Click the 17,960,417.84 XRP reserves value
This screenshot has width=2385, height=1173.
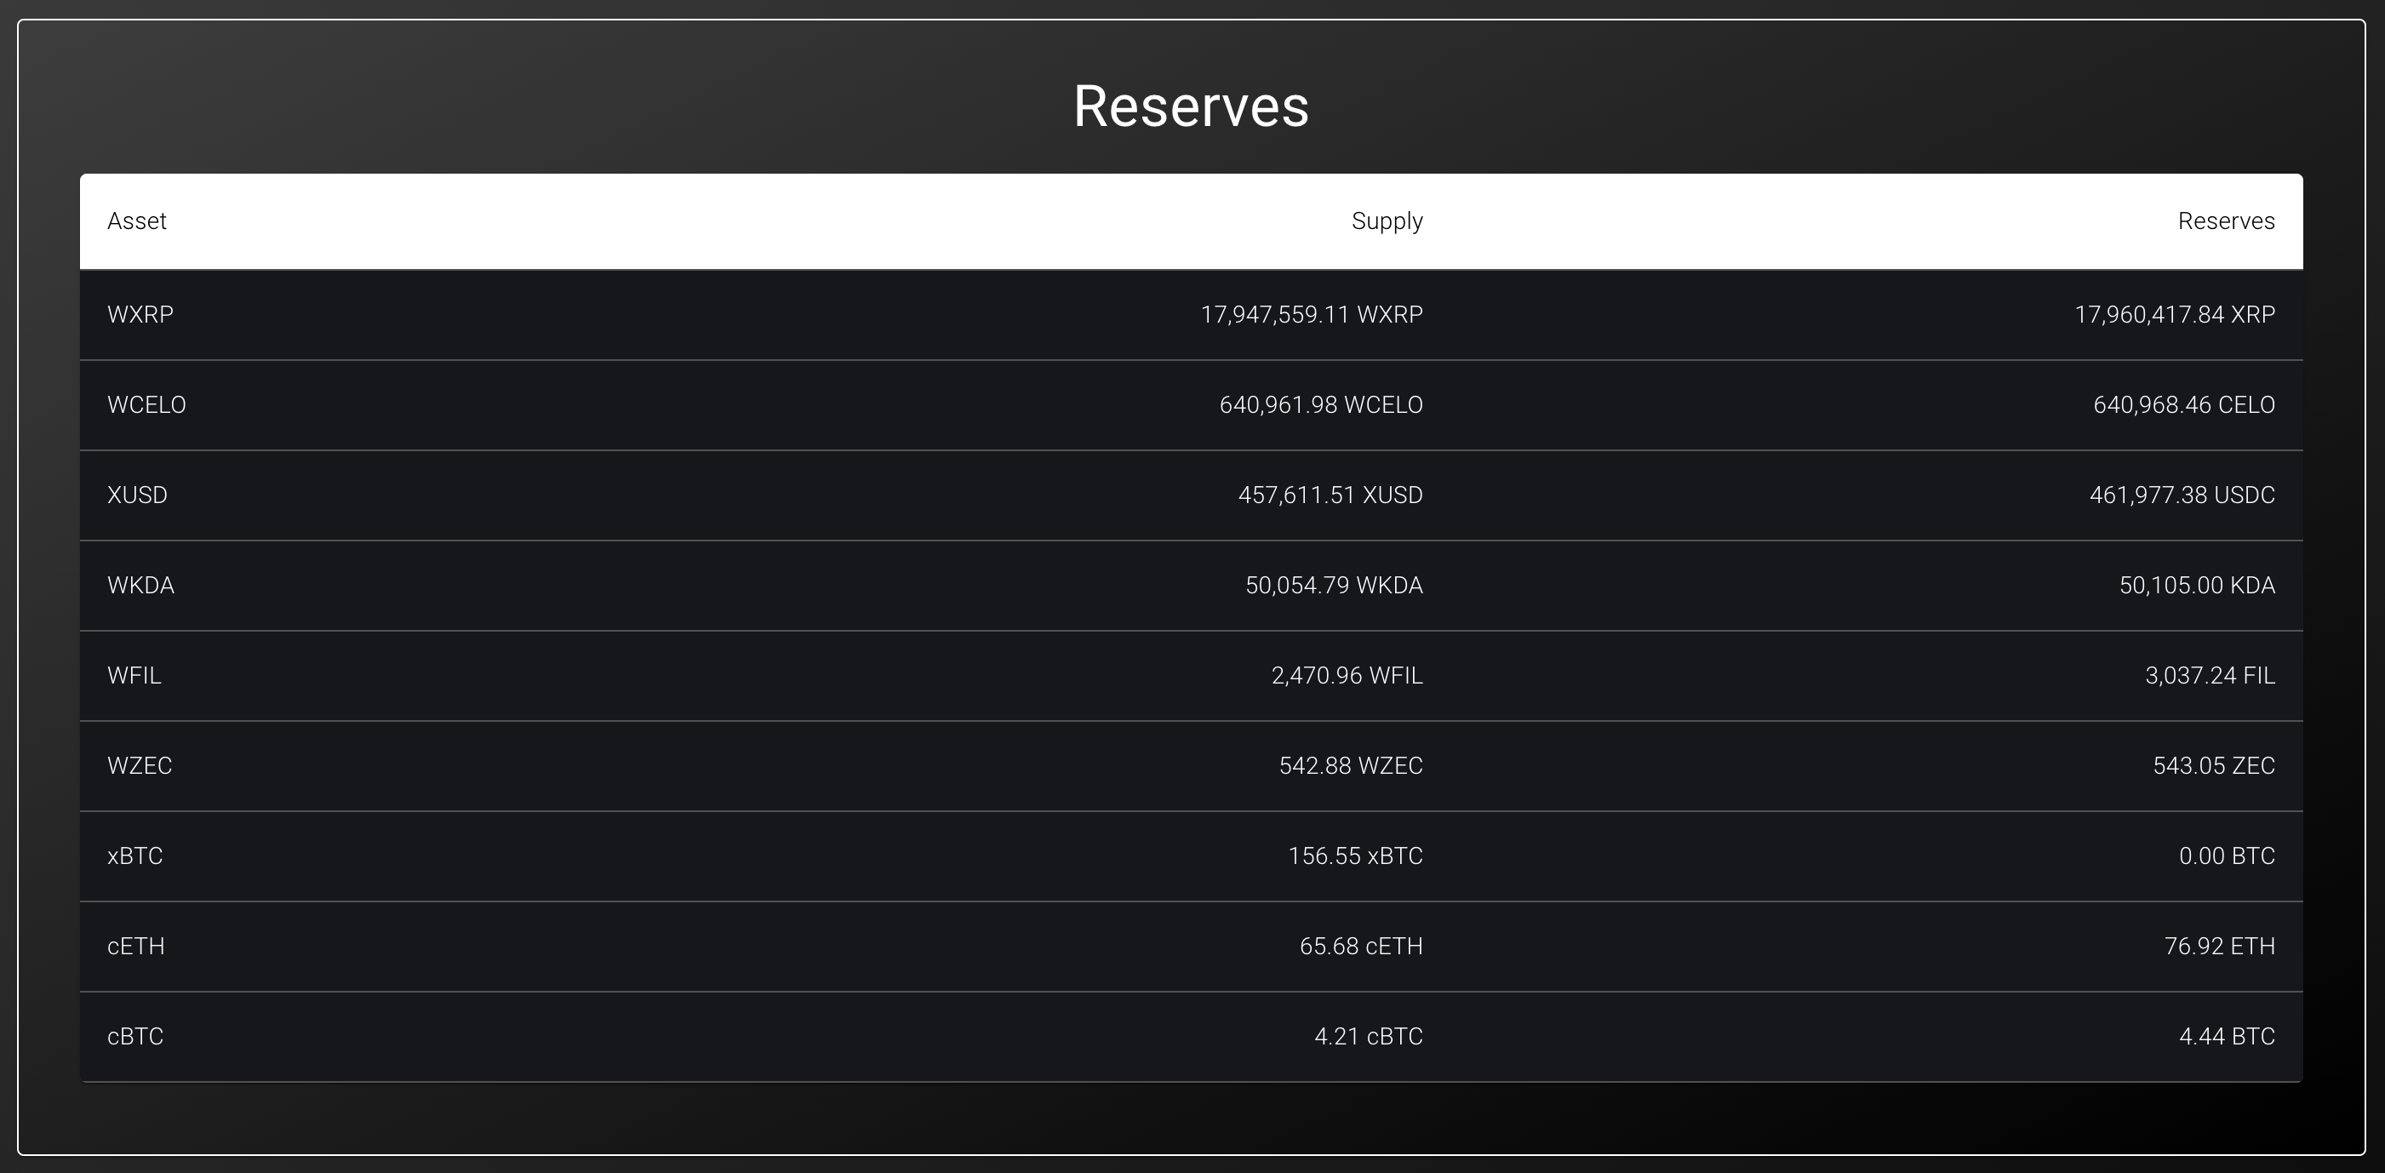[x=2174, y=315]
